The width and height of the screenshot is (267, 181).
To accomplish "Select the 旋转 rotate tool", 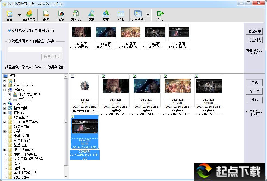I will pyautogui.click(x=91, y=16).
